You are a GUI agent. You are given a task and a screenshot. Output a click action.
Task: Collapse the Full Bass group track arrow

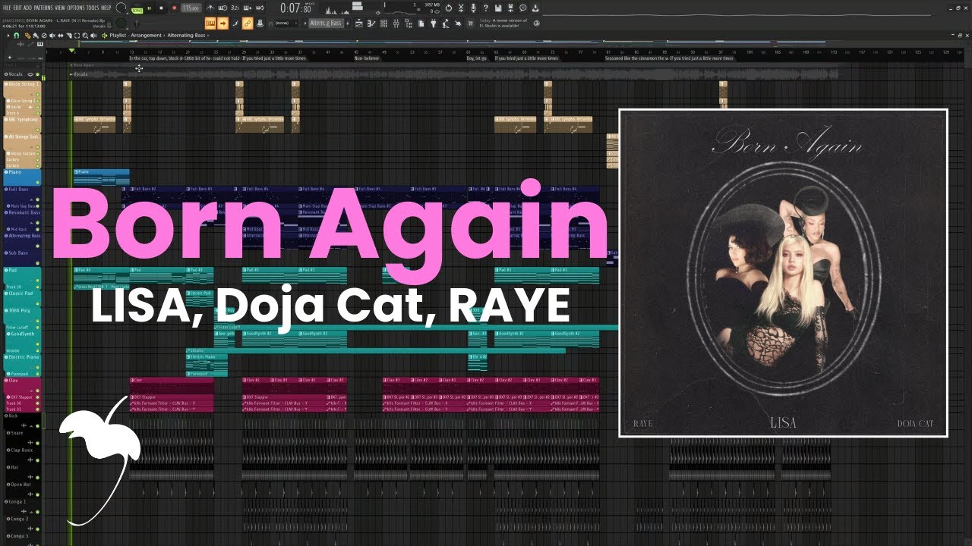coord(31,199)
